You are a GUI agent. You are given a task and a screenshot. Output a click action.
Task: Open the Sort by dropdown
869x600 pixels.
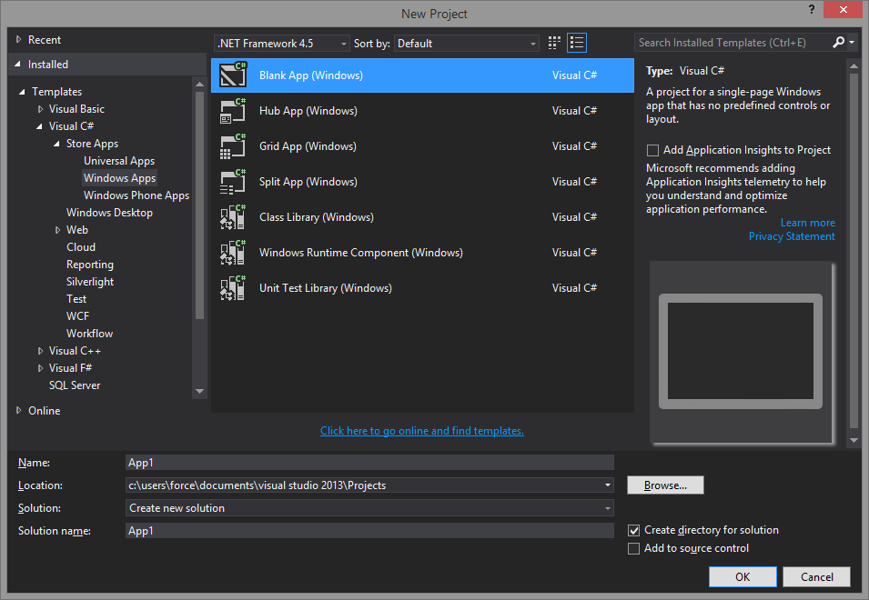click(532, 43)
